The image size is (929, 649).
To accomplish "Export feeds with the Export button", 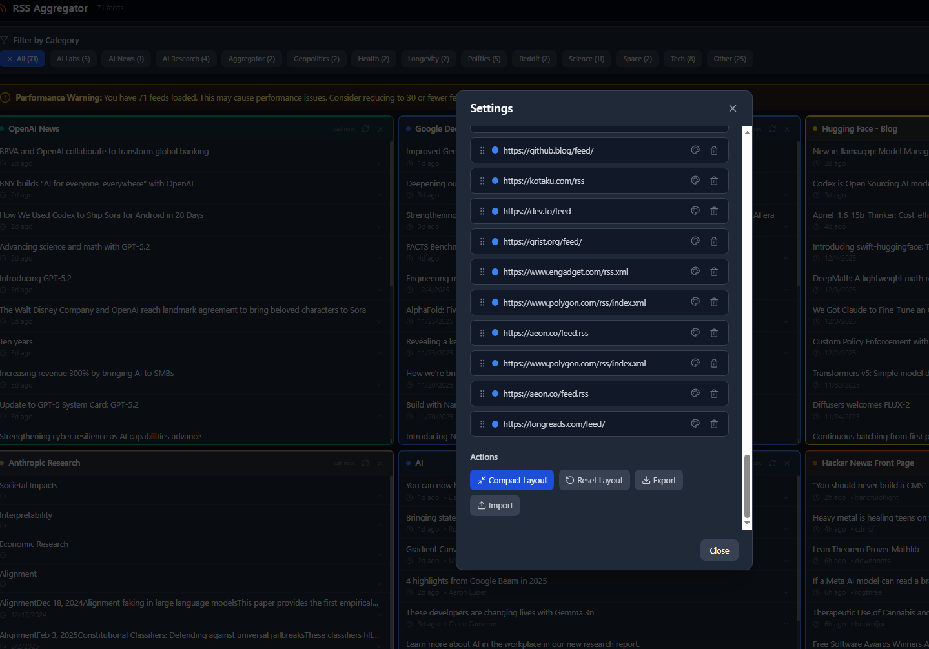I will (x=658, y=480).
